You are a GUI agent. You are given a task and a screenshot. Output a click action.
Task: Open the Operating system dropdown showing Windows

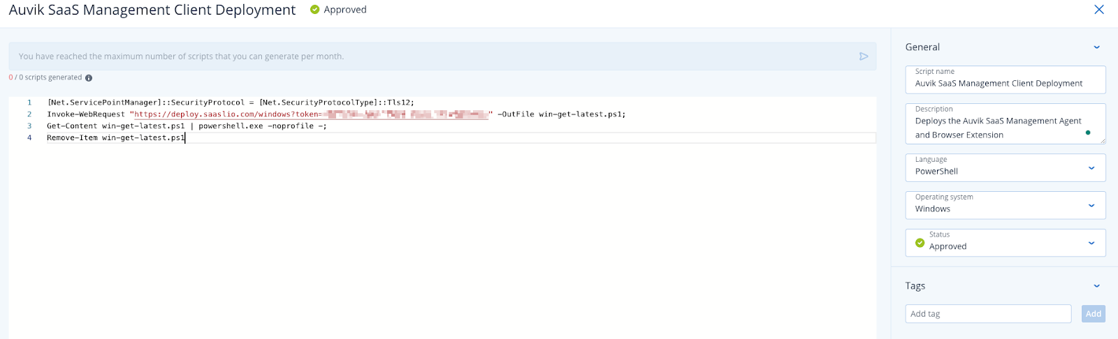1006,205
